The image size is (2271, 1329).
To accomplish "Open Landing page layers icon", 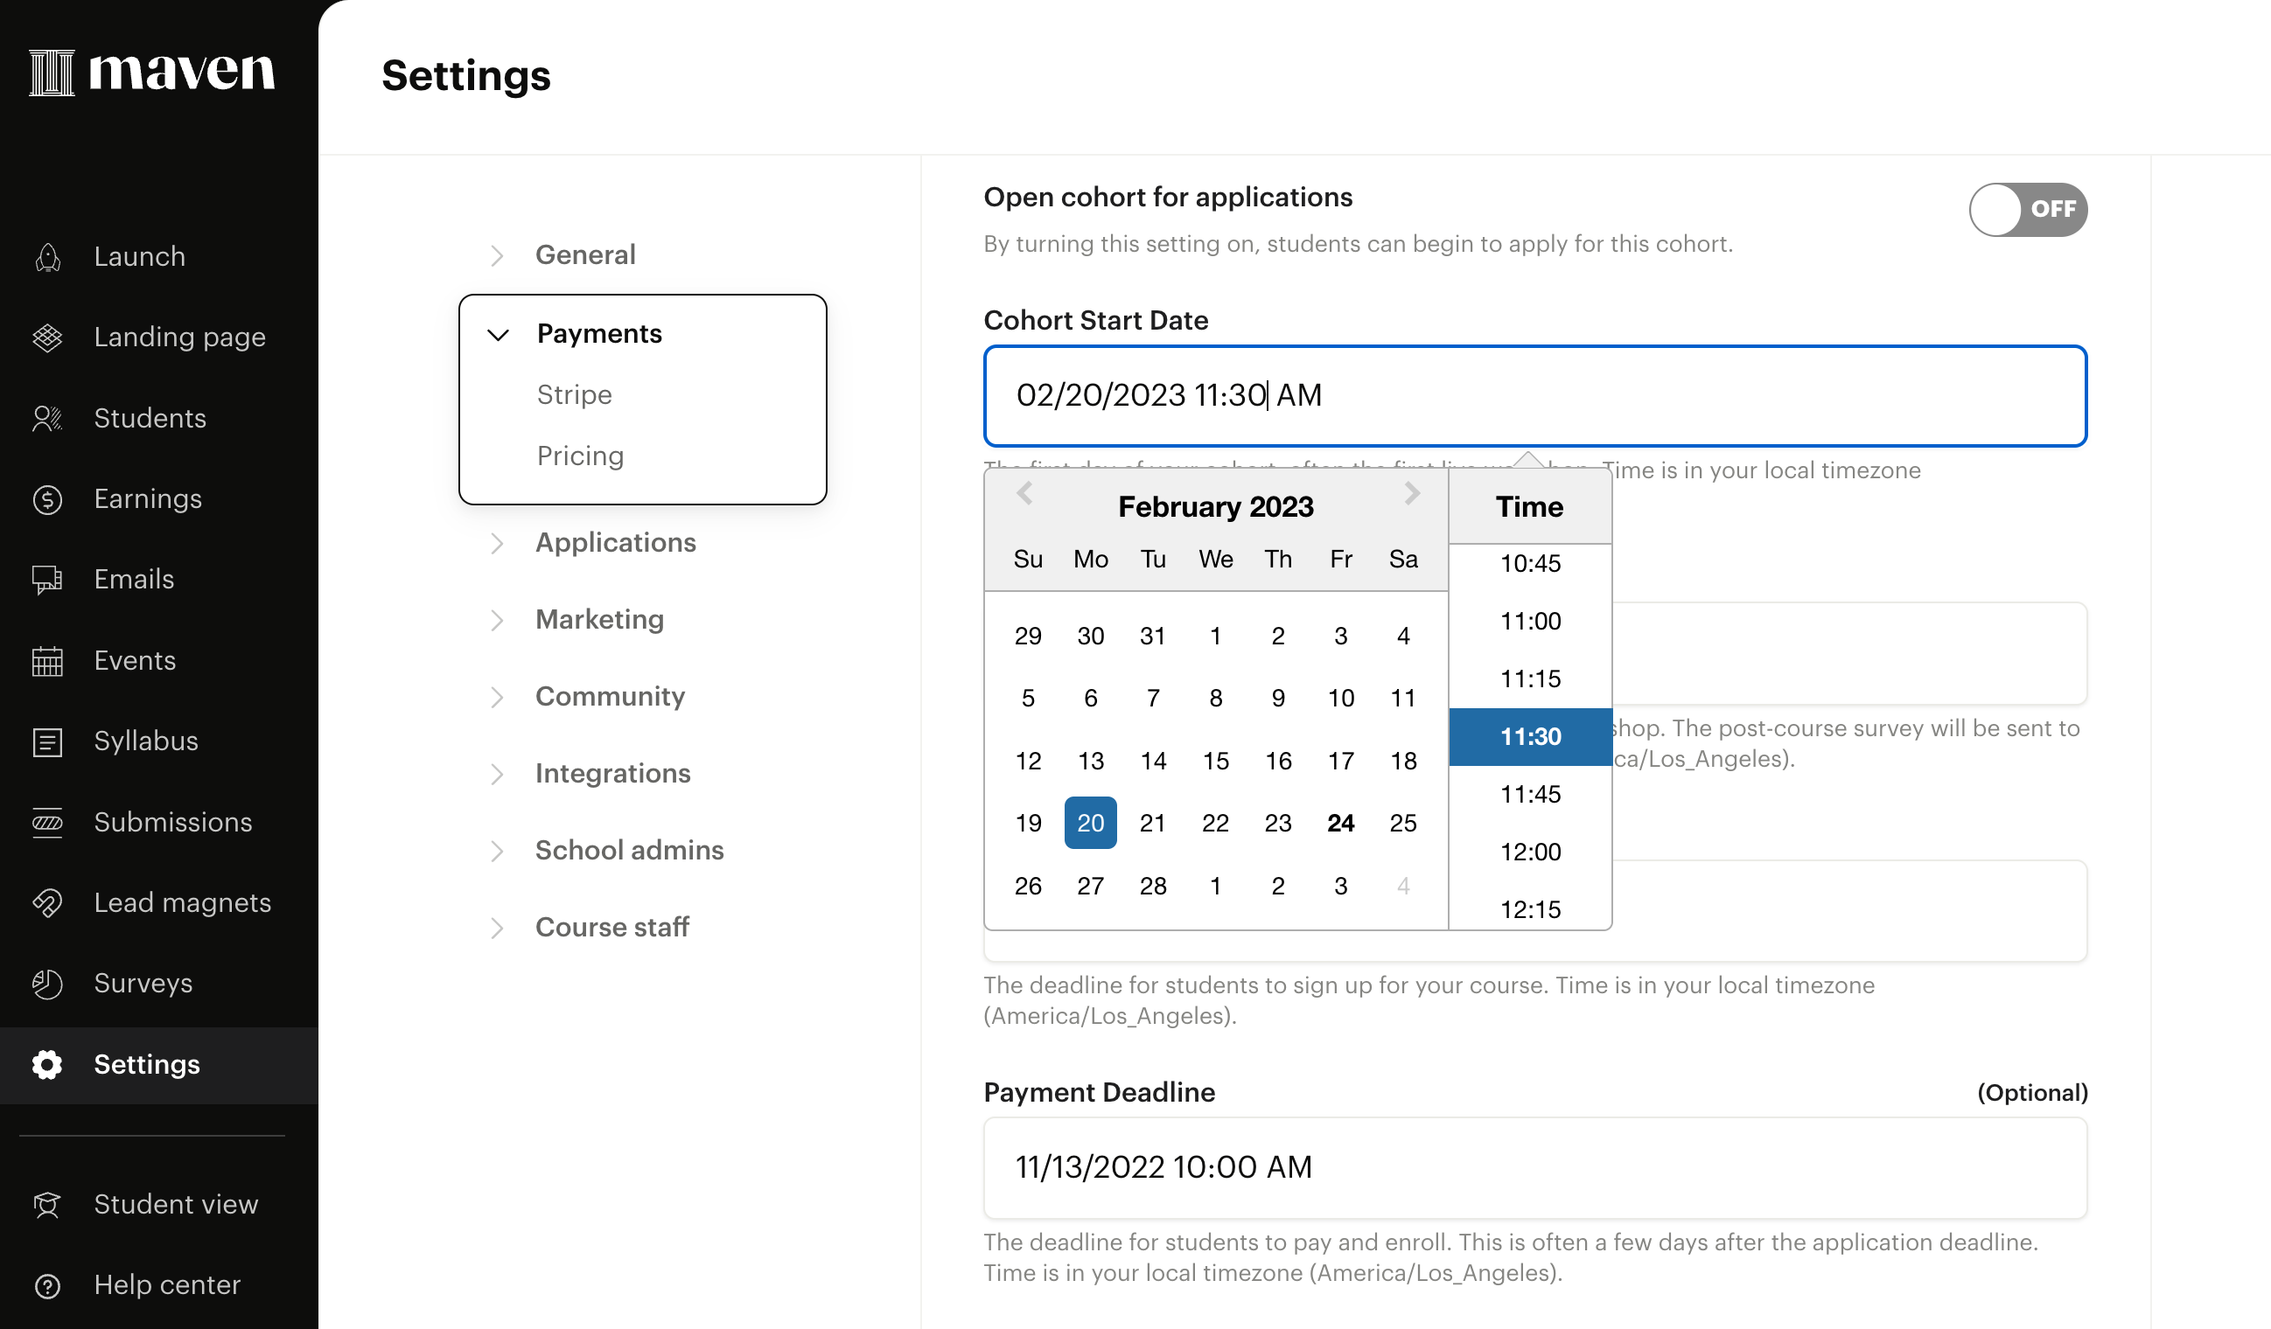I will [x=47, y=337].
